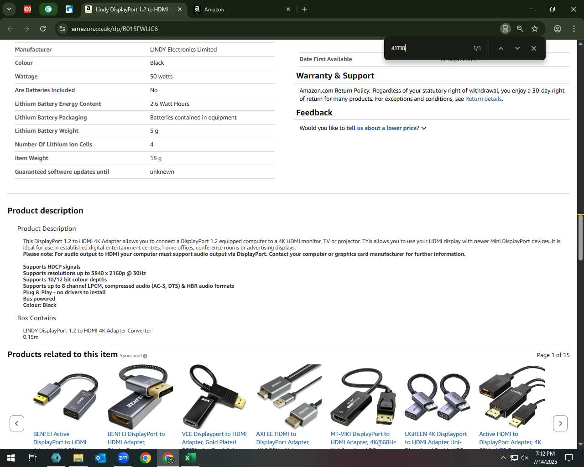The width and height of the screenshot is (584, 467).
Task: Open Task View on the taskbar
Action: 33,458
